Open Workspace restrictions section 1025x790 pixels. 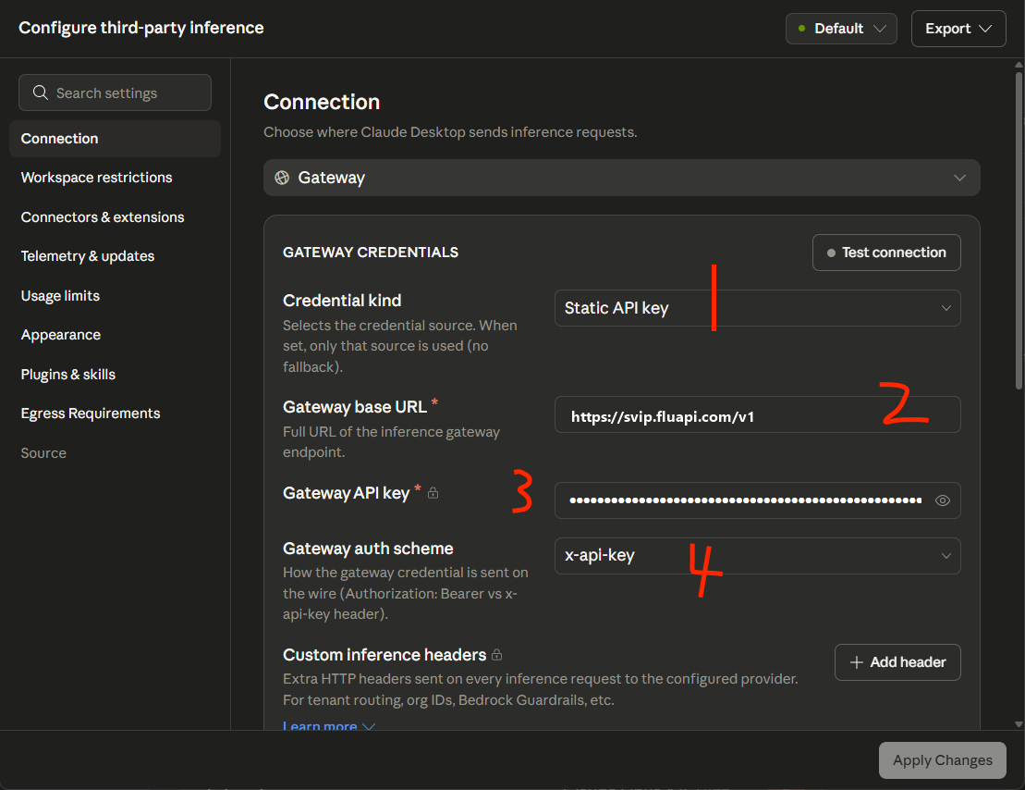pos(97,178)
